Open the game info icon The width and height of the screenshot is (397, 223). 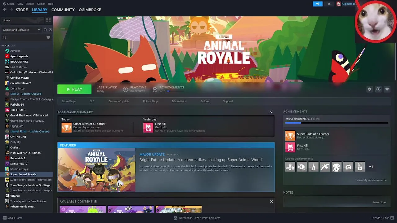click(x=378, y=89)
